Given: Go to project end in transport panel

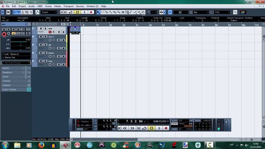Looking at the screenshot, I should click(x=138, y=128).
